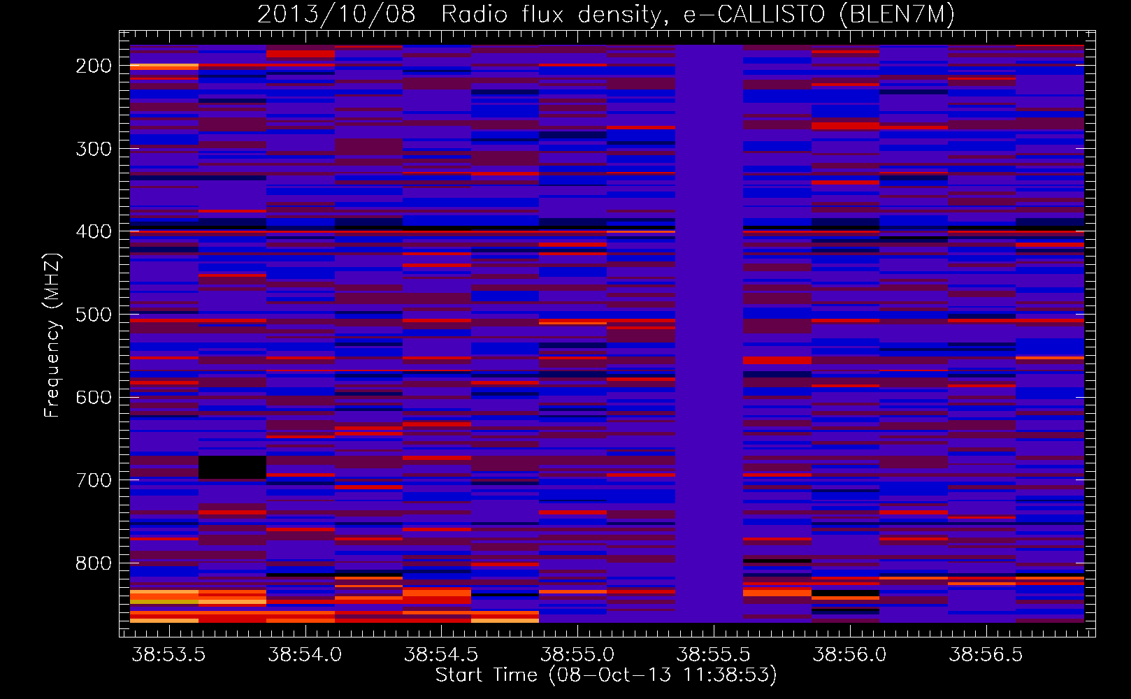Click the plot title 2013/10/08 Radio flux density
Viewport: 1131px width, 699px height.
point(605,15)
